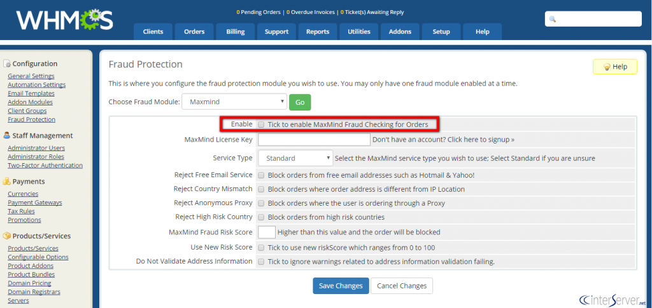The image size is (652, 308).
Task: Click the MaxMind signup link
Action: tap(481, 139)
